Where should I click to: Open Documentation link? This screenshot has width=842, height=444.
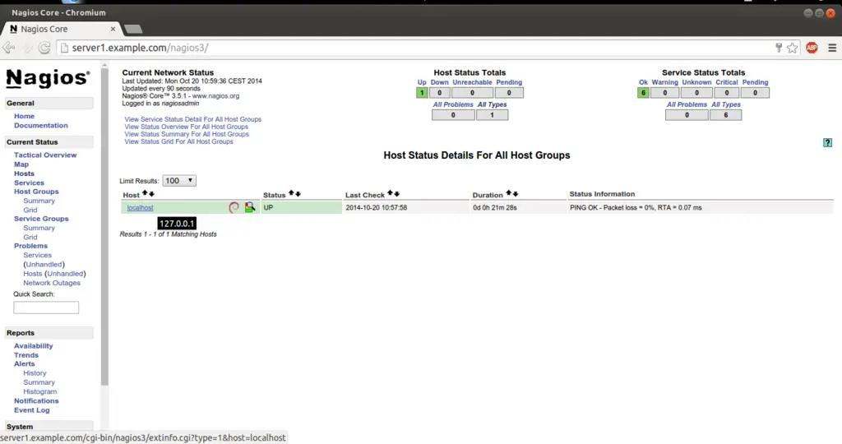coord(41,125)
